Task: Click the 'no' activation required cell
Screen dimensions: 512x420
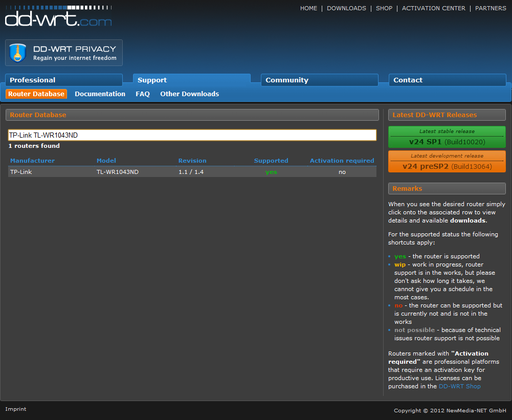Action: (342, 172)
